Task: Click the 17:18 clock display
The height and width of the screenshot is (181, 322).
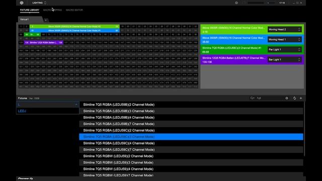Action: 282,3
